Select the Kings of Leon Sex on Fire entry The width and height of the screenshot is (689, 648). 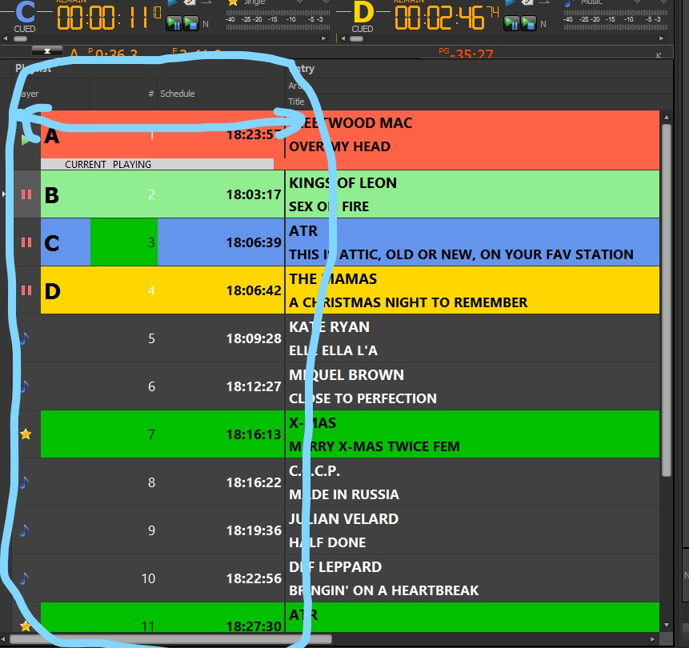[472, 194]
